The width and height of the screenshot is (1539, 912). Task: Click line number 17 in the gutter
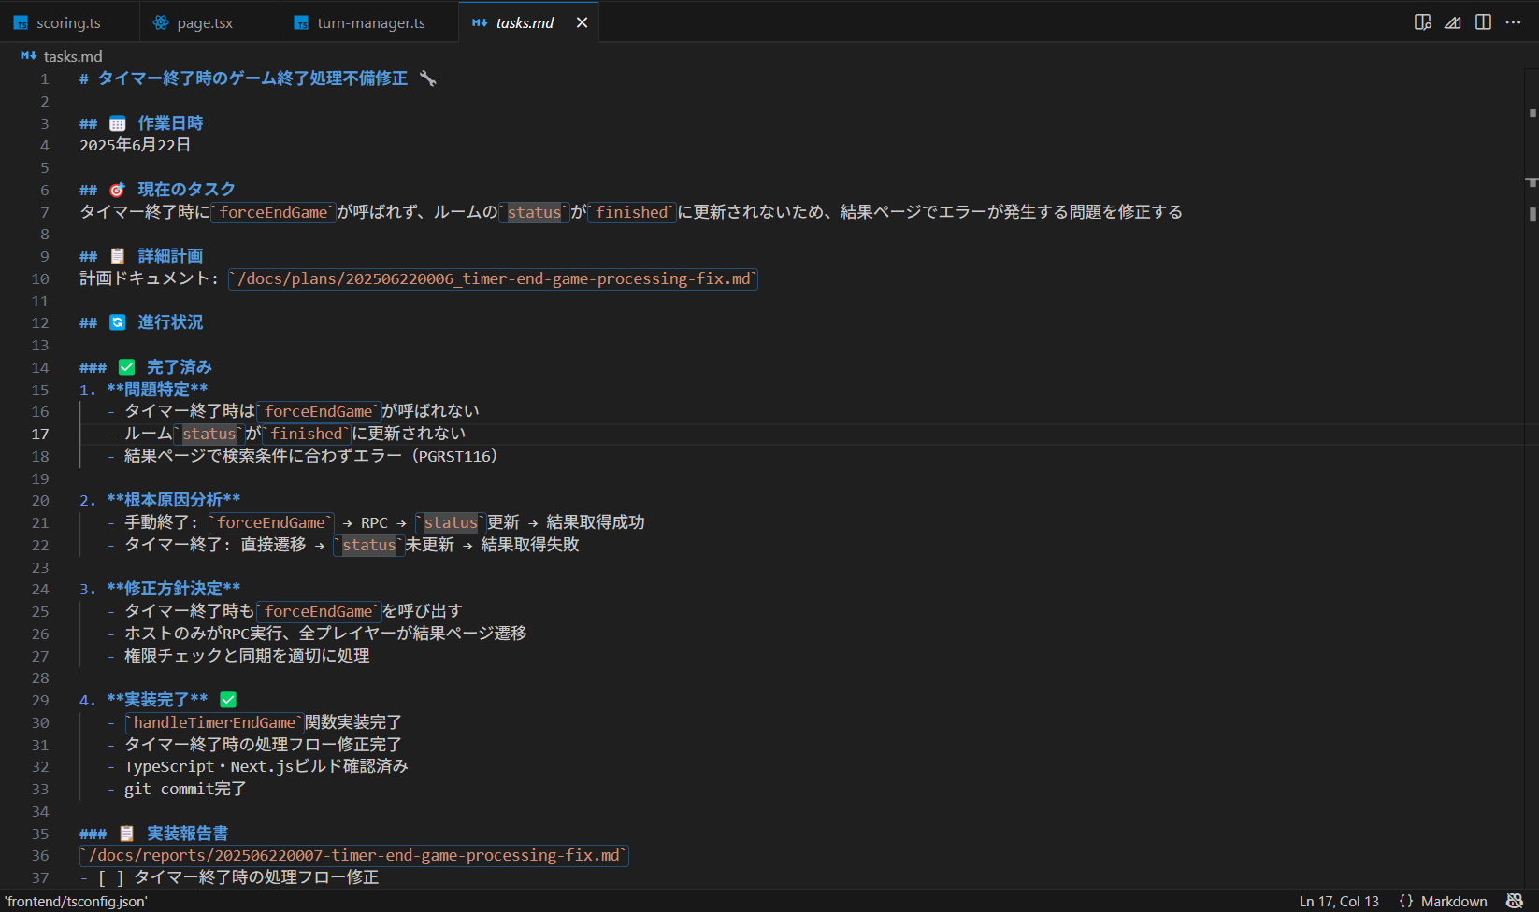pyautogui.click(x=39, y=434)
